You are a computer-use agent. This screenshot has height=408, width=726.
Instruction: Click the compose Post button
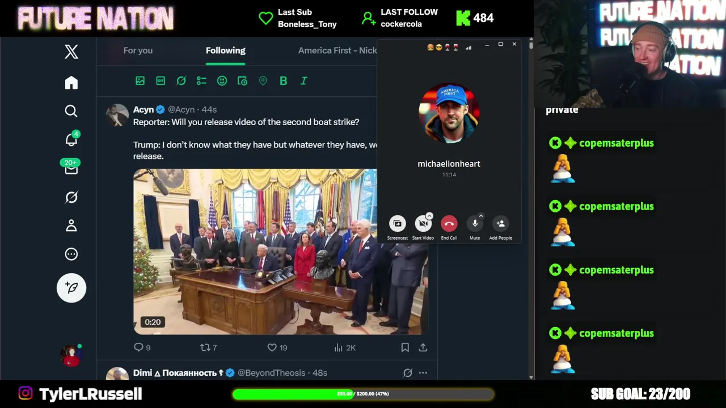[x=71, y=287]
